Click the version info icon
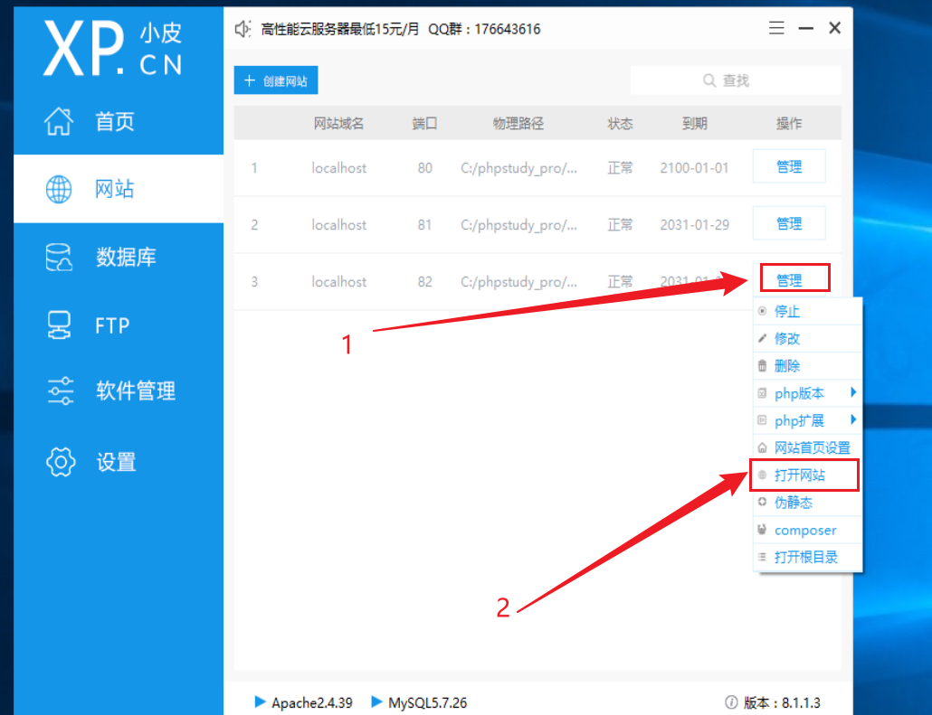 (x=732, y=702)
